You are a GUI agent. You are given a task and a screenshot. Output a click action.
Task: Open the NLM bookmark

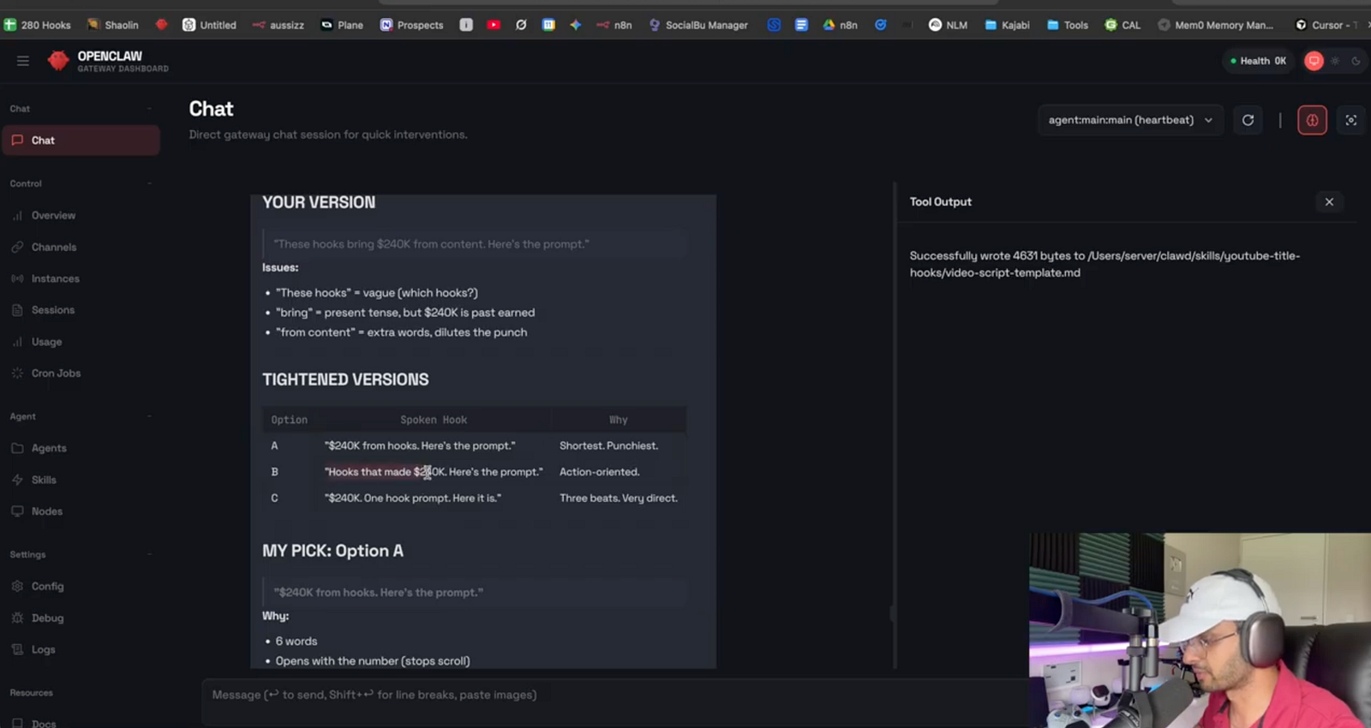(x=948, y=25)
